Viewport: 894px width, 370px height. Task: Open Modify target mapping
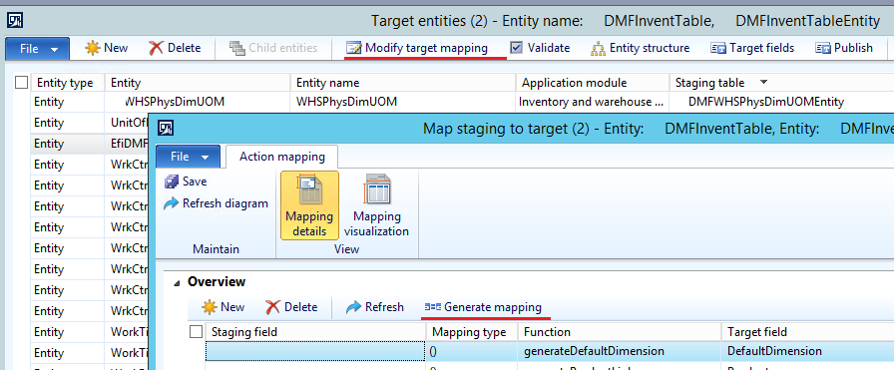click(417, 48)
